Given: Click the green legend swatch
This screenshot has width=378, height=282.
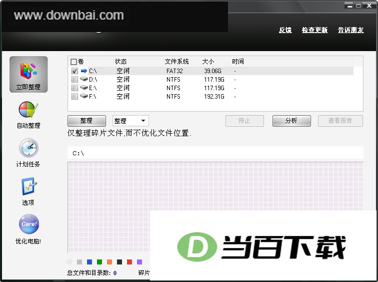Looking at the screenshot, I should point(99,262).
